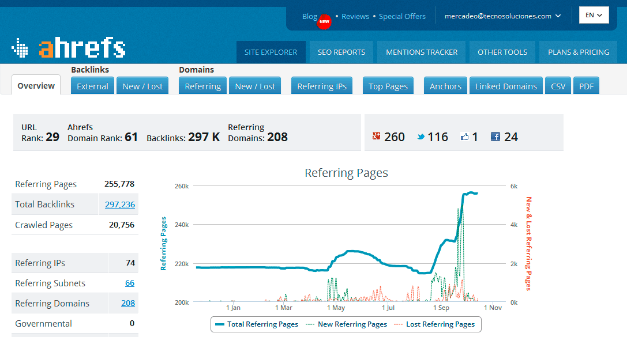Click the Ahrefs Domain Rank 61 value
The height and width of the screenshot is (337, 627).
click(x=131, y=137)
